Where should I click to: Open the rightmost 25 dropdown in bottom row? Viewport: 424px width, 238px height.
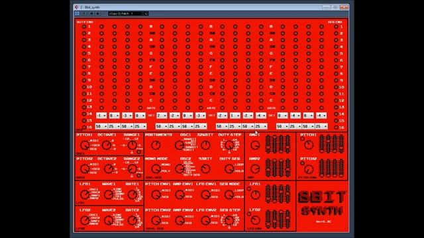[x=321, y=126]
